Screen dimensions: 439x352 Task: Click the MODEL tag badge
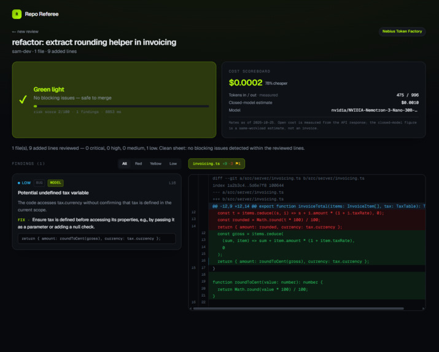[55, 183]
